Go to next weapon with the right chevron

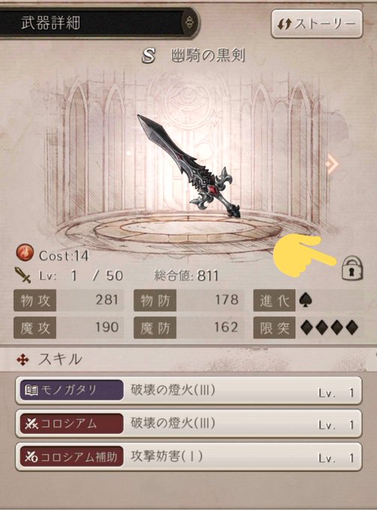point(333,164)
